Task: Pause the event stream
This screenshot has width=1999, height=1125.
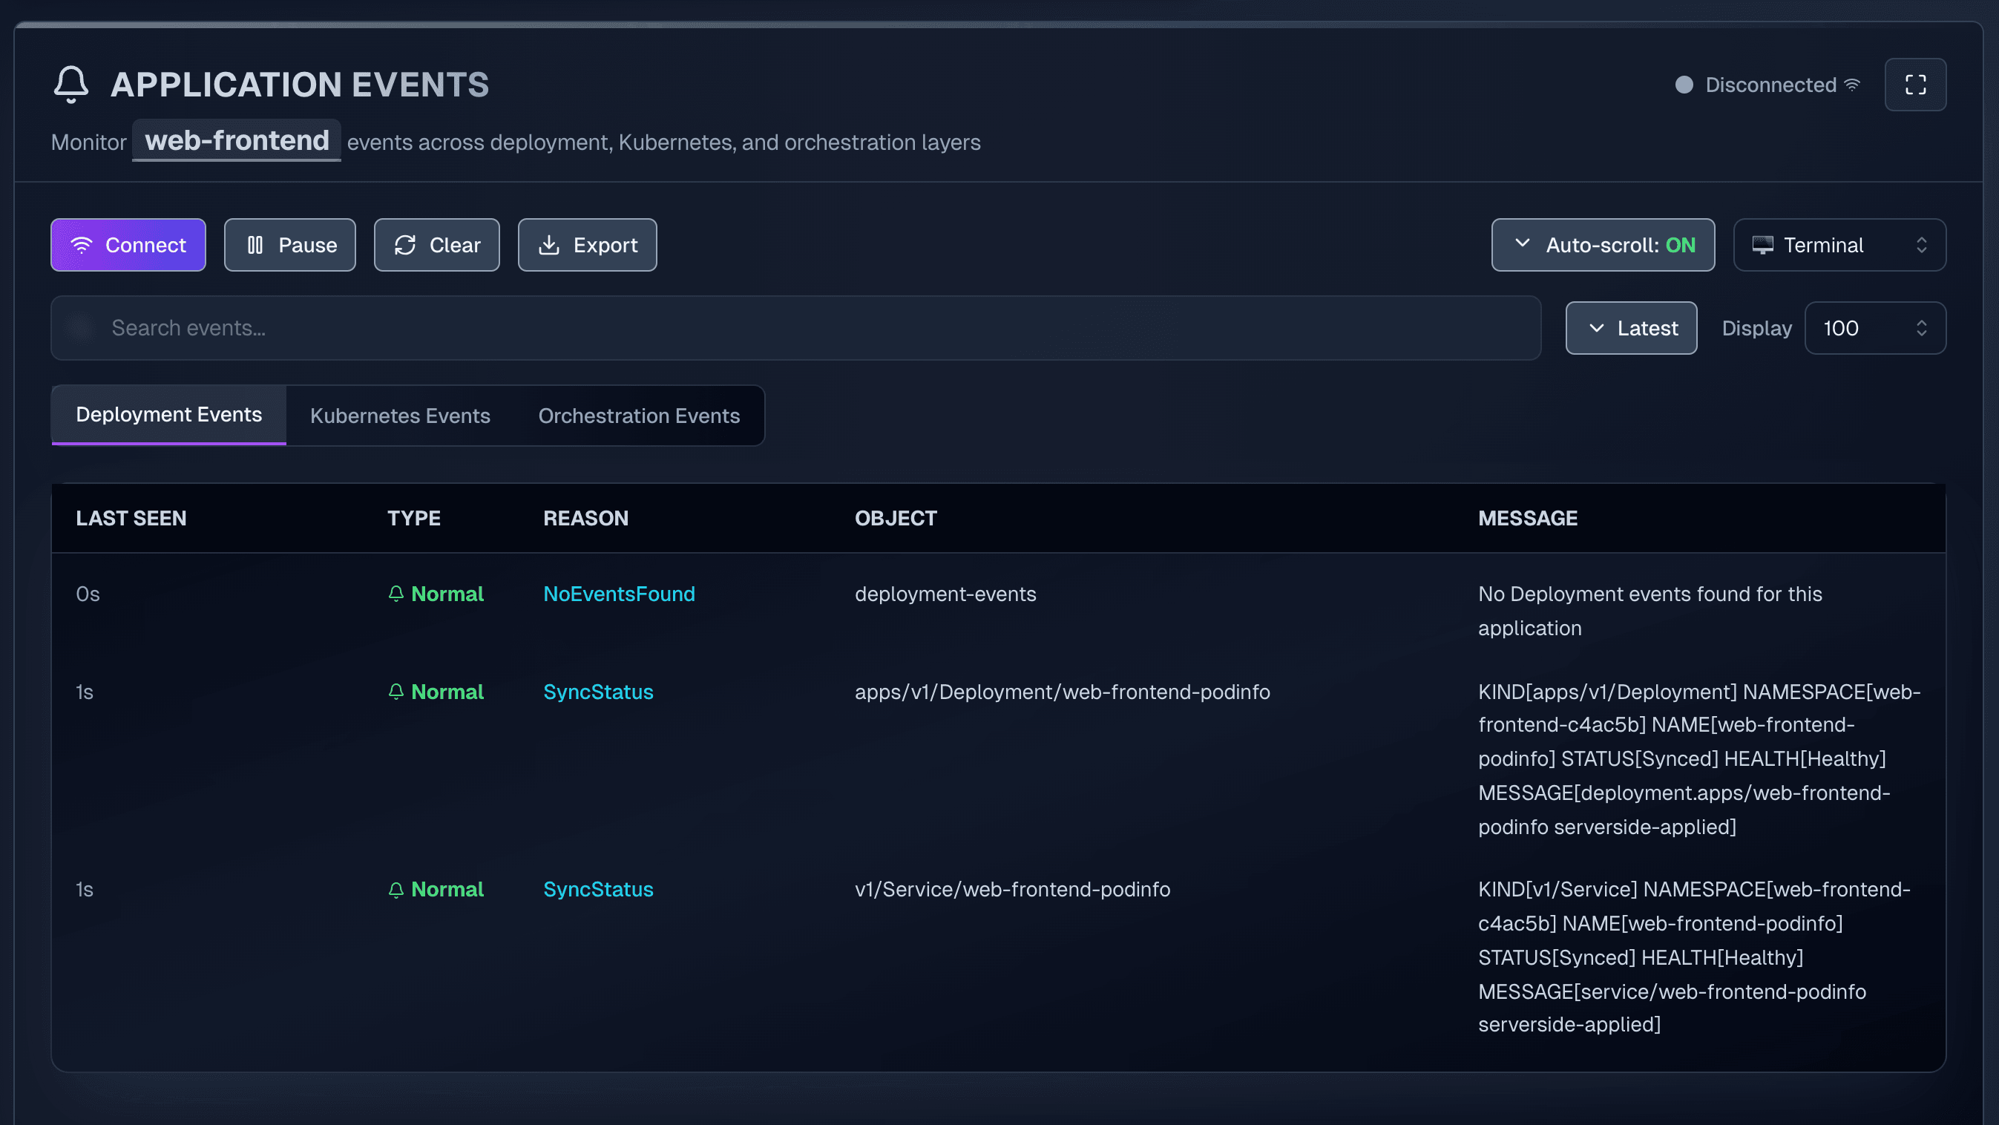Action: pyautogui.click(x=289, y=245)
